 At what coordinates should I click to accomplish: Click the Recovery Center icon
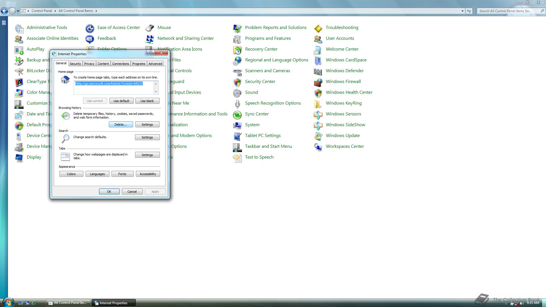tap(237, 50)
